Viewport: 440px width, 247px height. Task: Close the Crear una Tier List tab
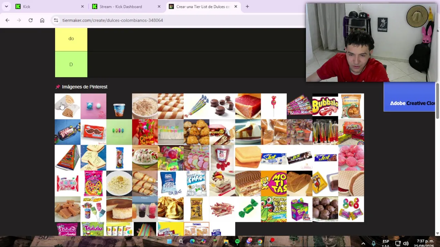point(236,7)
